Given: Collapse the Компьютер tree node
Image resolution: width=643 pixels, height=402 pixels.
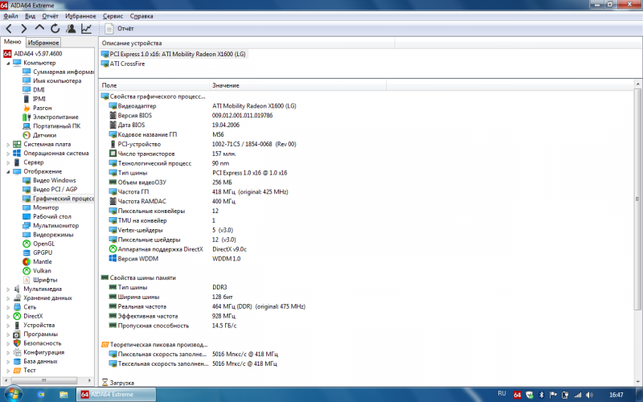Looking at the screenshot, I should [x=8, y=64].
